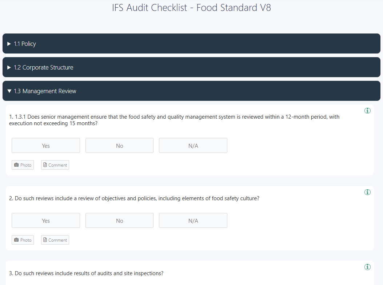The width and height of the screenshot is (383, 285).
Task: Open the info icon beside question 2
Action: (367, 192)
